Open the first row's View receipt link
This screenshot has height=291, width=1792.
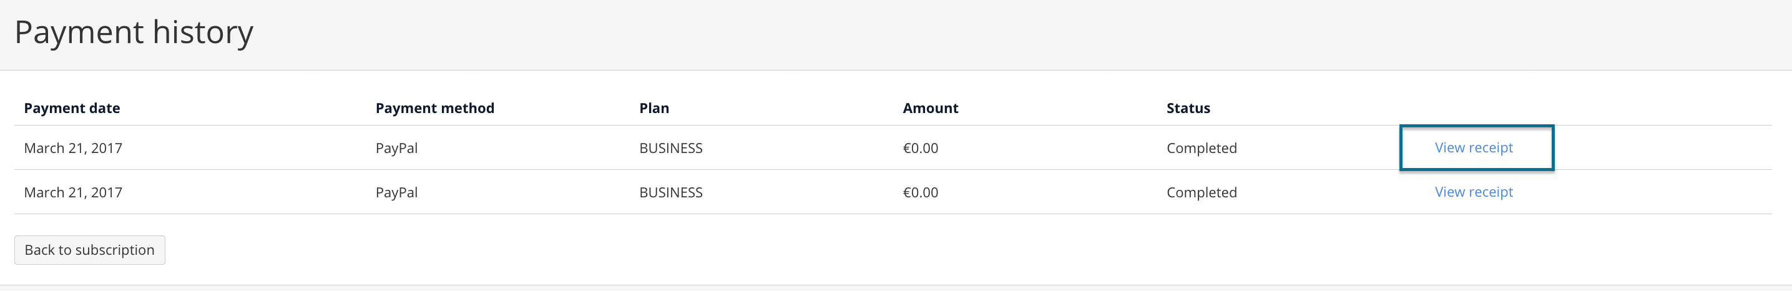(1474, 147)
